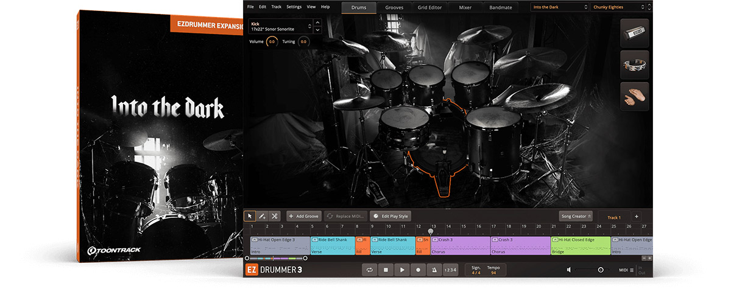Adjust the Tuning knob

(303, 42)
